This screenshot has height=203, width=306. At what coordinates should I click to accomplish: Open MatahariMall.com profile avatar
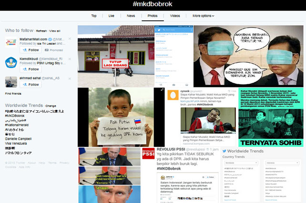coord(11,42)
